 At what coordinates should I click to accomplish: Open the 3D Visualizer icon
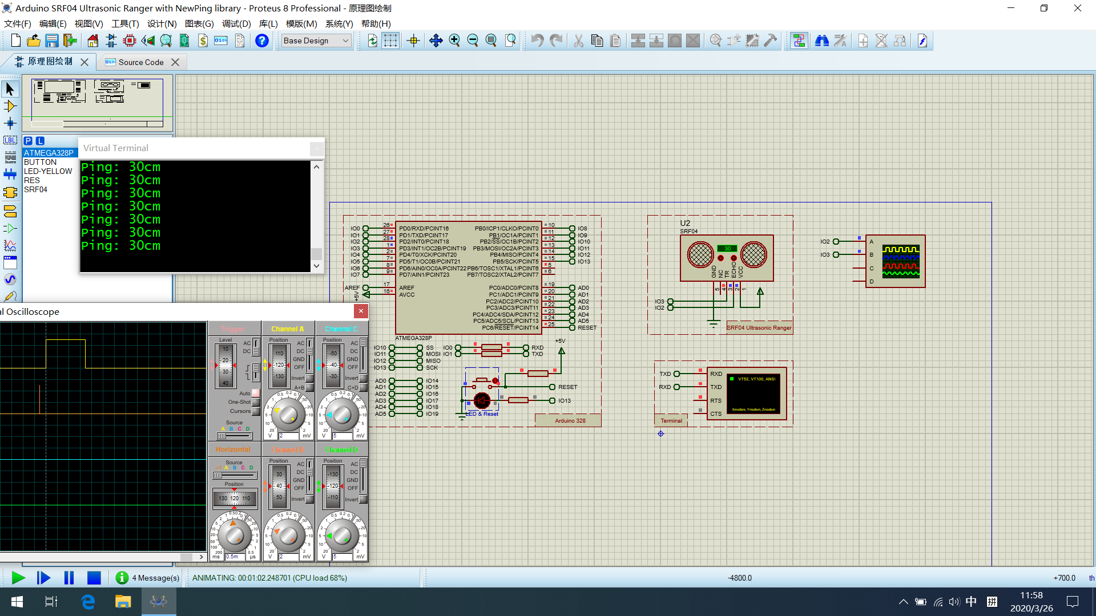tap(148, 40)
